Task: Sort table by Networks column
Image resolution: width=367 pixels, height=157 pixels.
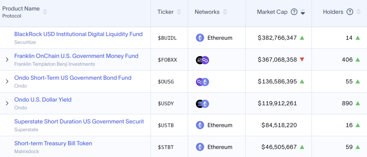Action: click(225, 12)
